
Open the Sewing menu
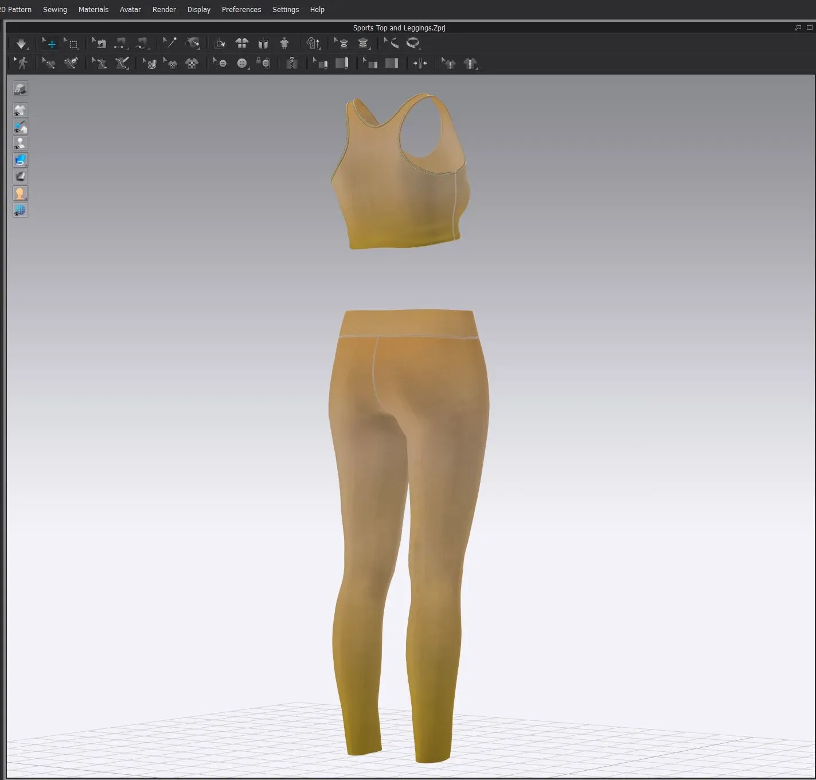55,10
